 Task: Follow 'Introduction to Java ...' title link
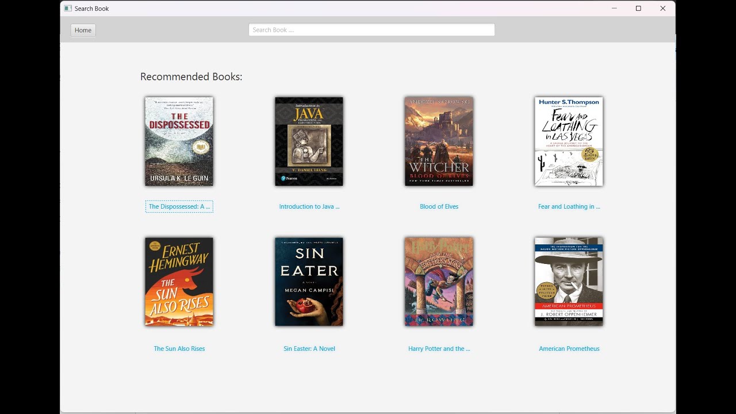coord(309,206)
